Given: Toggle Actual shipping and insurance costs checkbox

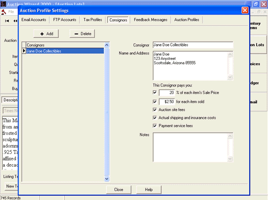Looking at the screenshot, I should pyautogui.click(x=155, y=118).
